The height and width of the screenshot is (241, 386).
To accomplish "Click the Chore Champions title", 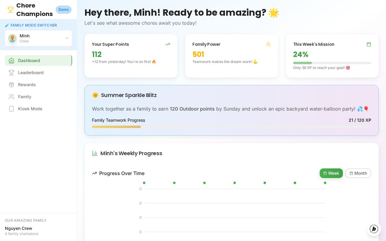I will click(x=34, y=10).
